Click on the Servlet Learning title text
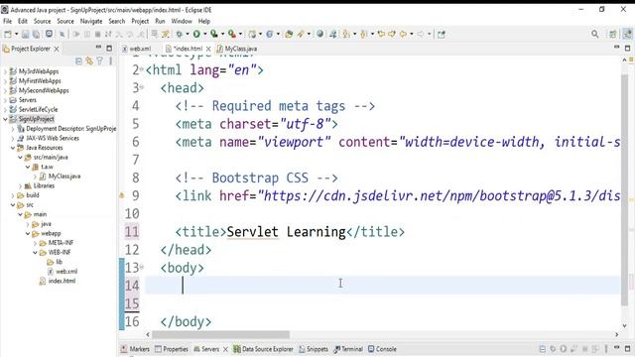 [x=286, y=232]
